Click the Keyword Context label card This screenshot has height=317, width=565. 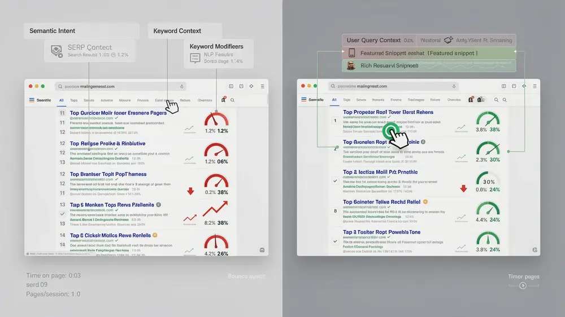[x=185, y=31]
